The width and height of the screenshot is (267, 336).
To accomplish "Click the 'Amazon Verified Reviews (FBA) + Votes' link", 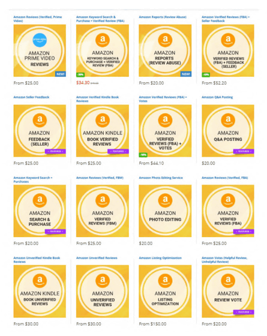I will coord(163,99).
